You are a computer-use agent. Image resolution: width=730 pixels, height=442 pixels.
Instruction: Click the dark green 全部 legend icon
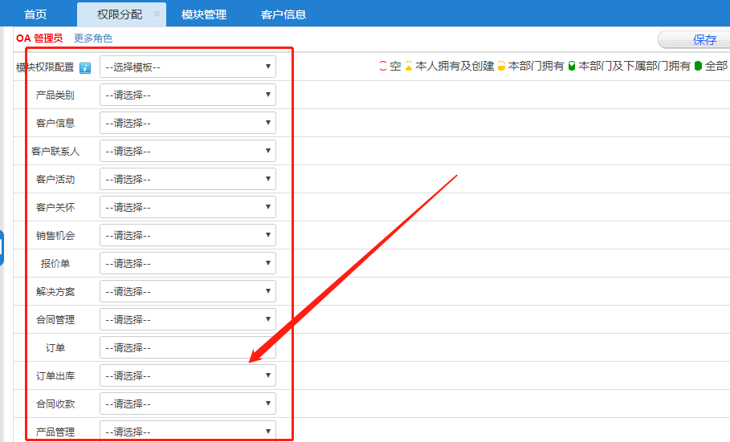coord(698,67)
